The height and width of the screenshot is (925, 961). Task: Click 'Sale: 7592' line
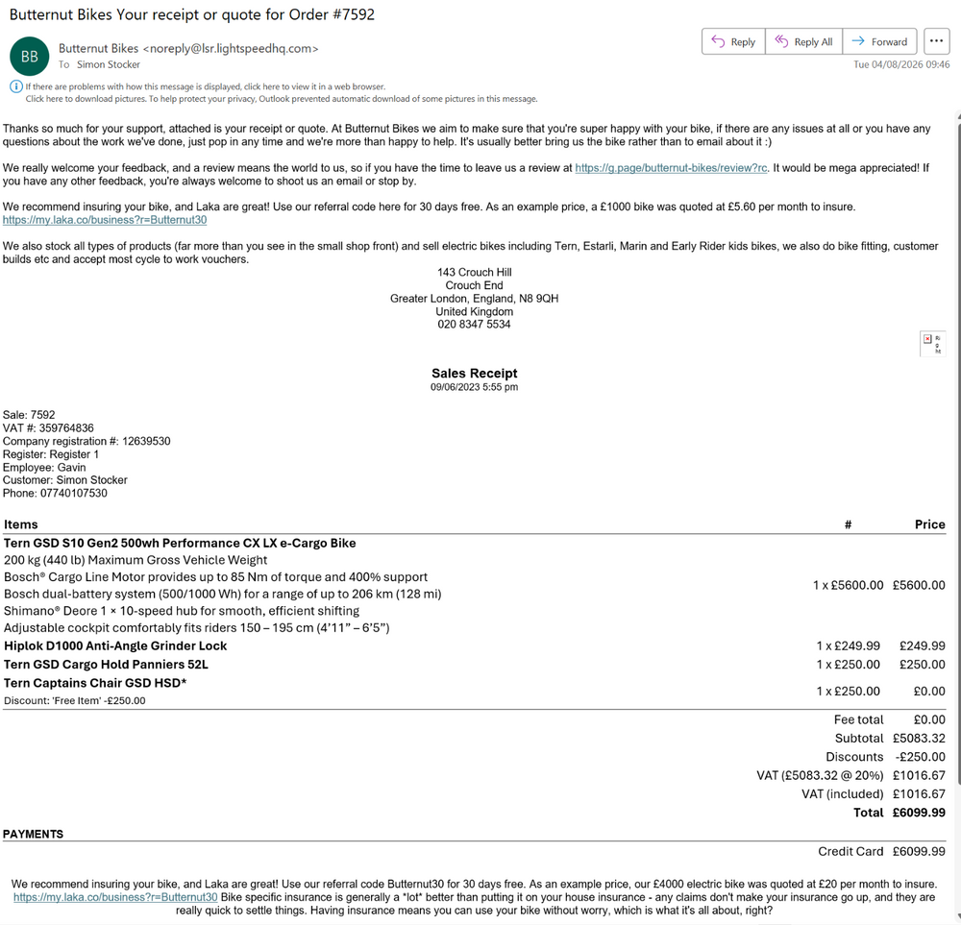coord(29,415)
